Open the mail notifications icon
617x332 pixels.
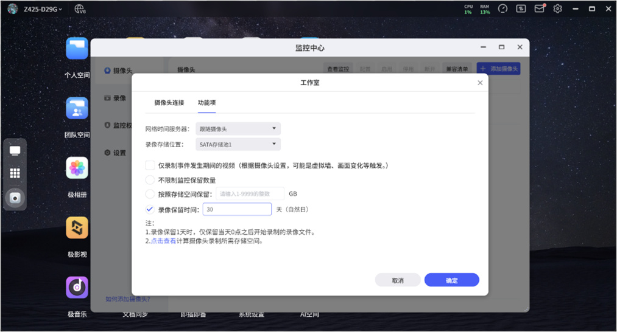click(540, 9)
